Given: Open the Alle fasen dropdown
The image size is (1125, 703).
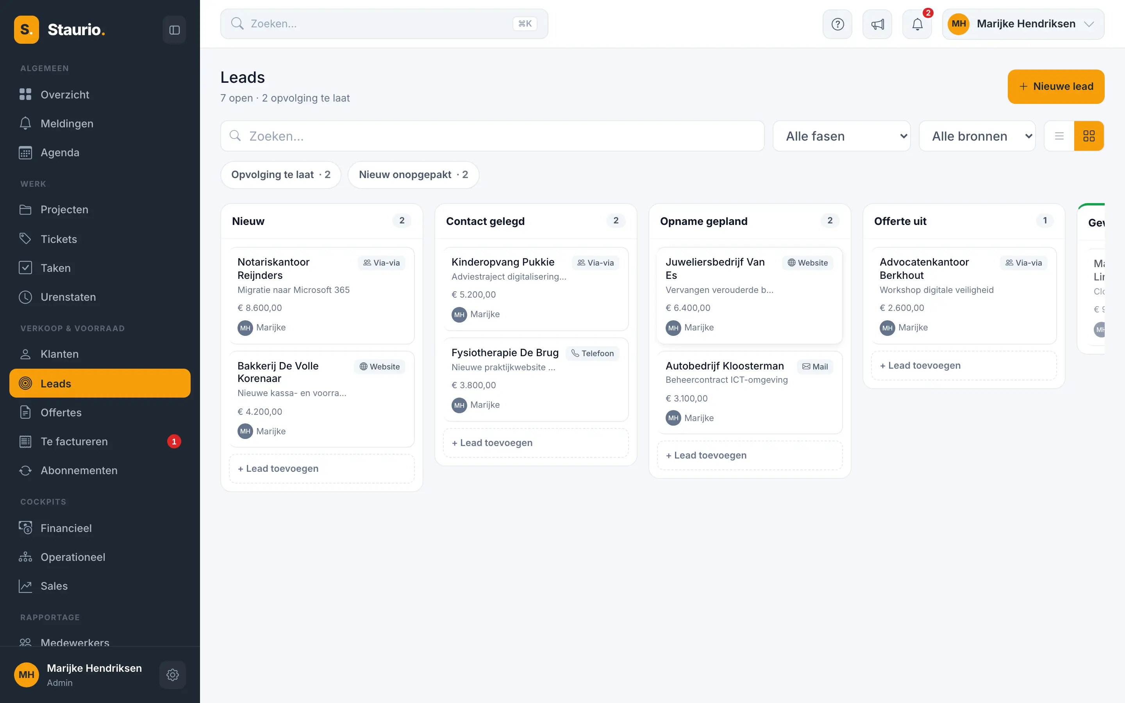Looking at the screenshot, I should coord(841,136).
